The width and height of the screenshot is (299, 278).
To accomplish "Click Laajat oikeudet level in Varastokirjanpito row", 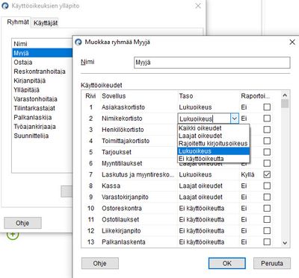I will point(200,197).
